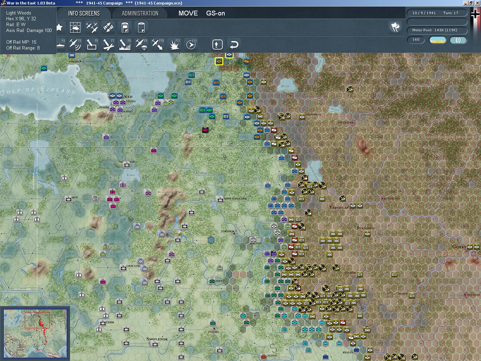Click the boxed up-arrow icon
This screenshot has width=481, height=361.
click(x=217, y=44)
